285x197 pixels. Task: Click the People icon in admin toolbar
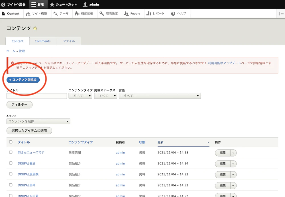point(126,14)
